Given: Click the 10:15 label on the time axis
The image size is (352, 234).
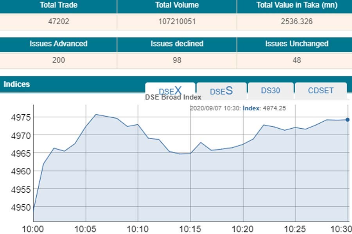Looking at the screenshot, I should (x=190, y=228).
